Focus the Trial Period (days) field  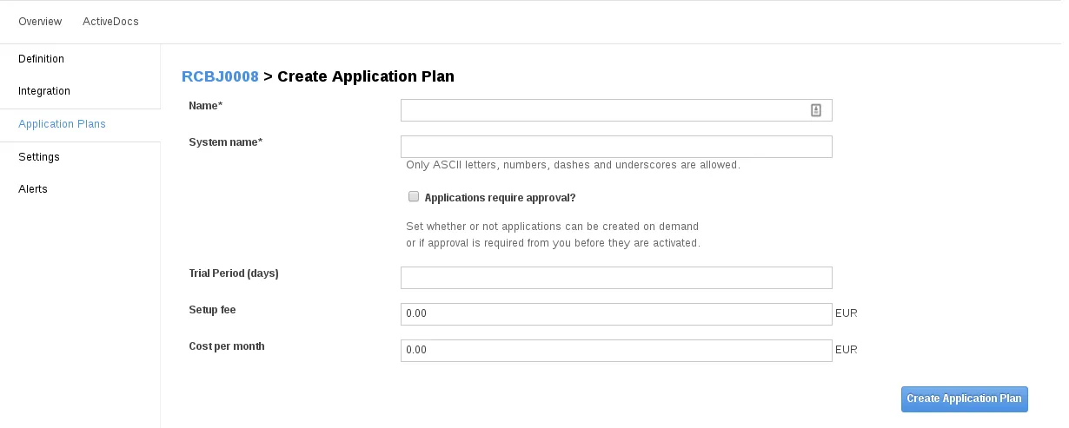[x=616, y=278]
